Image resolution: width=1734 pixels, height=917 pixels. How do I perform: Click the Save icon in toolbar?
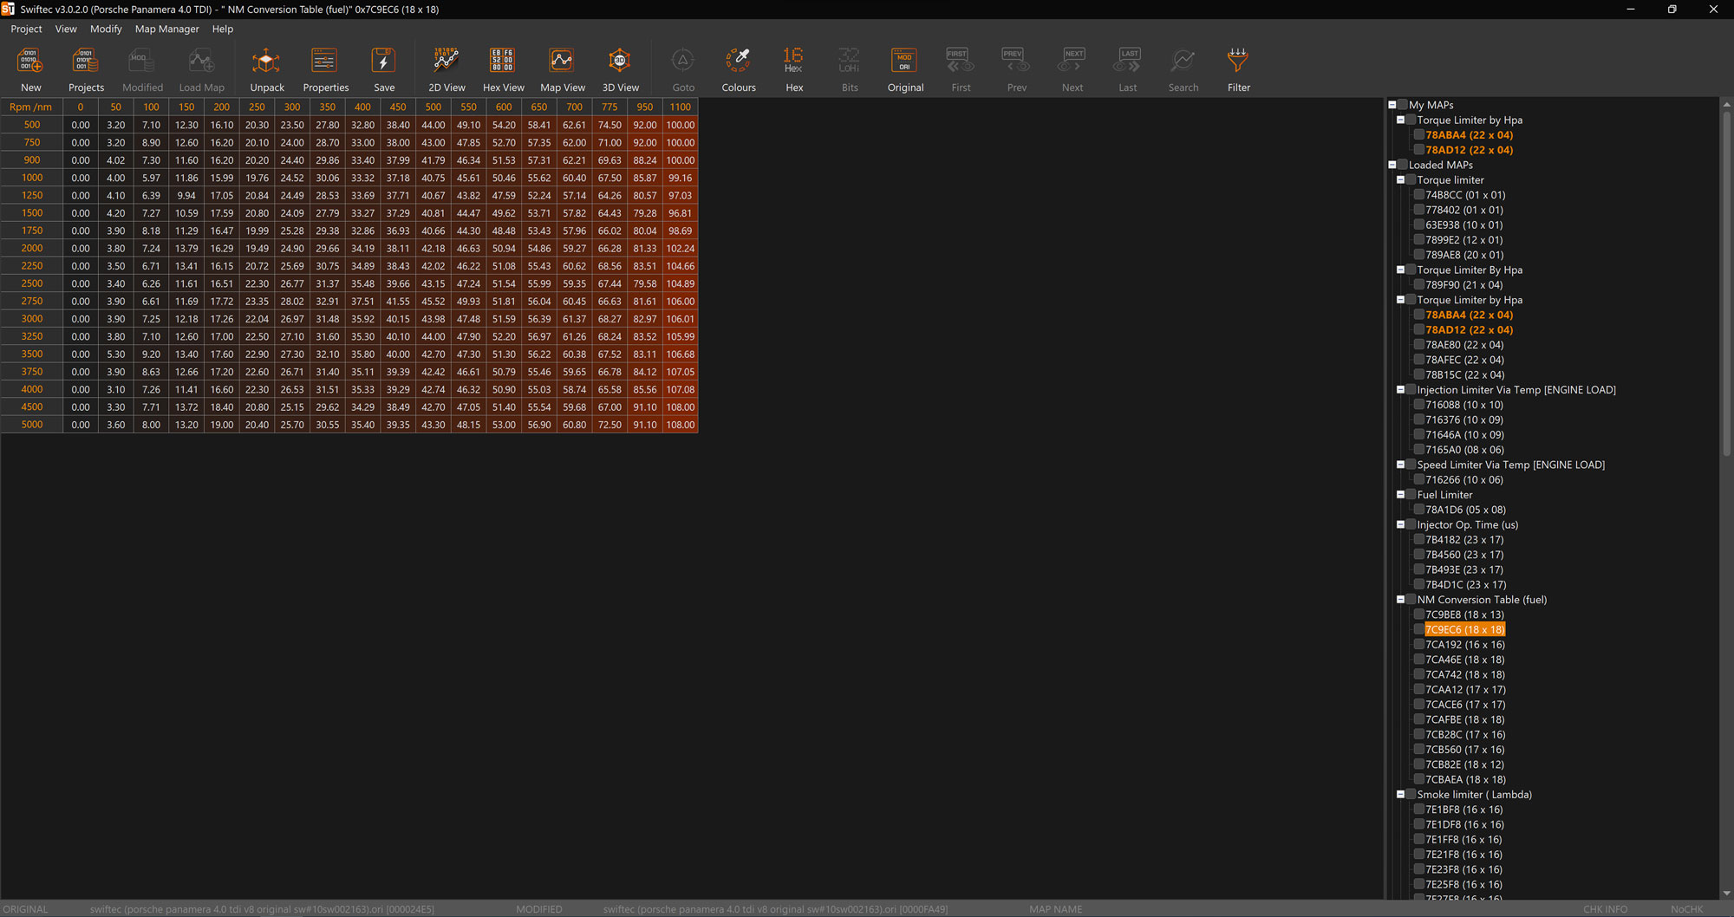click(x=383, y=62)
